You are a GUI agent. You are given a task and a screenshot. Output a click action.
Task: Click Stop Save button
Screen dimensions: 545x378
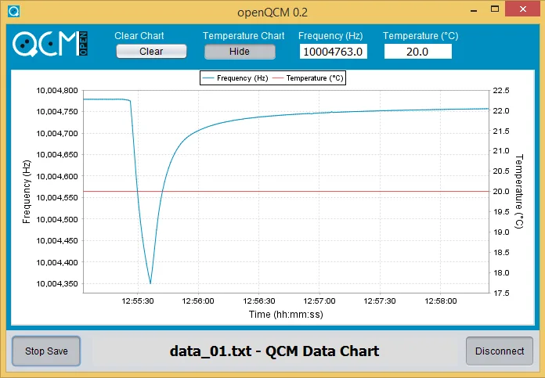[46, 351]
